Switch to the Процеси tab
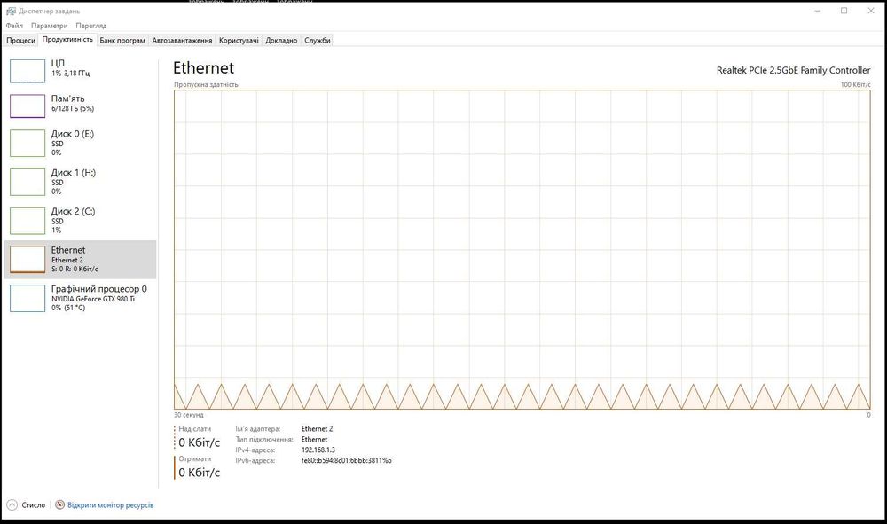Screen dimensions: 887x524 point(20,40)
